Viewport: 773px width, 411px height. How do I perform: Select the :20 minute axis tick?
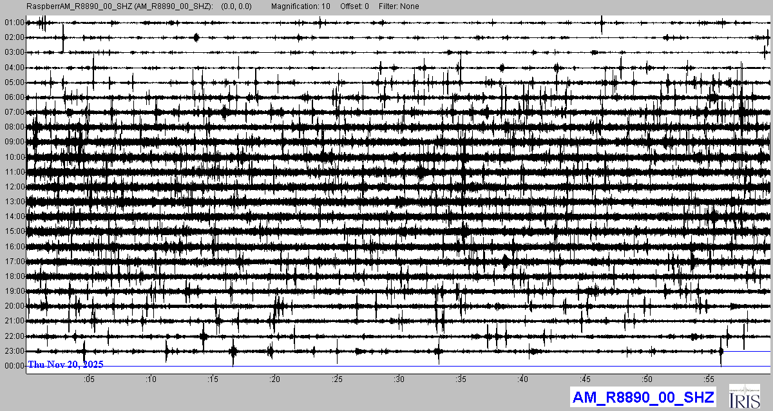tap(274, 379)
